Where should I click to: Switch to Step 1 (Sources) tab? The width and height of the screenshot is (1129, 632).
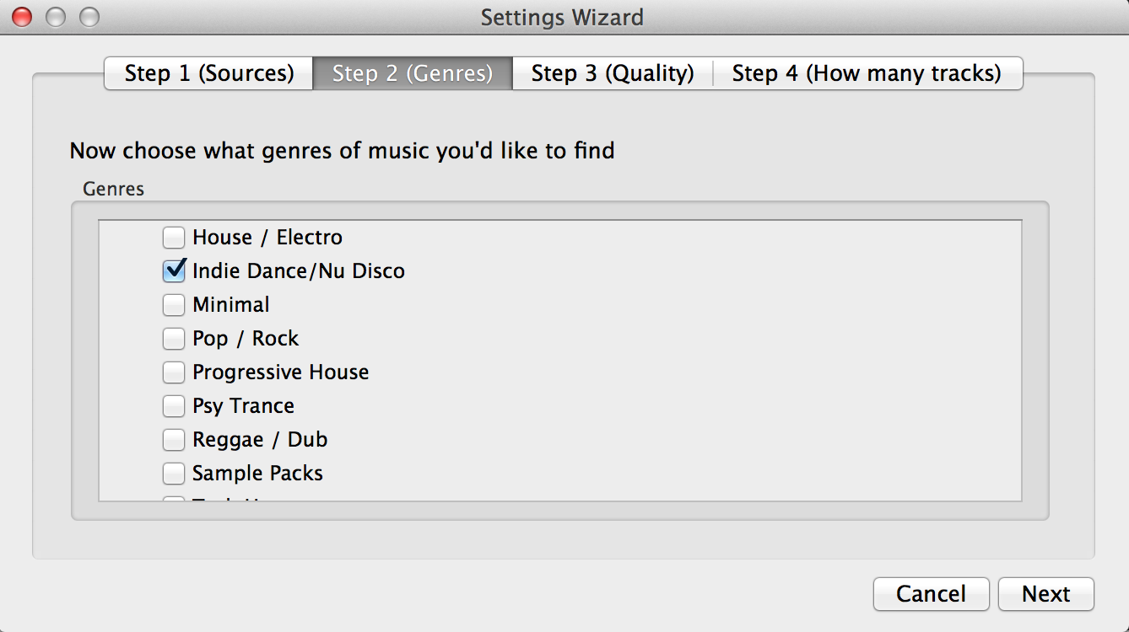click(x=208, y=73)
